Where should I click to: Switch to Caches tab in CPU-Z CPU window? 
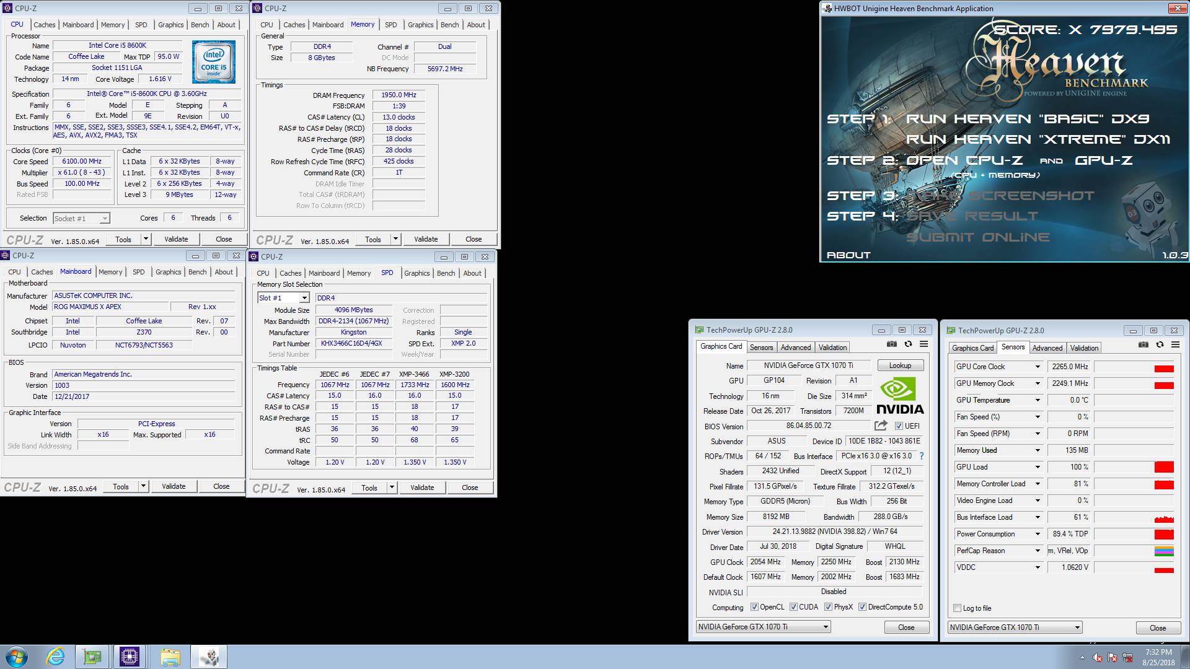(x=45, y=25)
